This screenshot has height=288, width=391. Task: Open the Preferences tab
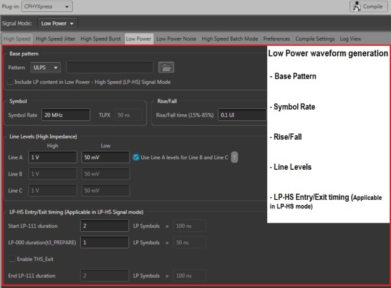tap(276, 39)
